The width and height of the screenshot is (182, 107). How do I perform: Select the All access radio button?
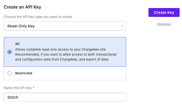coord(9,52)
